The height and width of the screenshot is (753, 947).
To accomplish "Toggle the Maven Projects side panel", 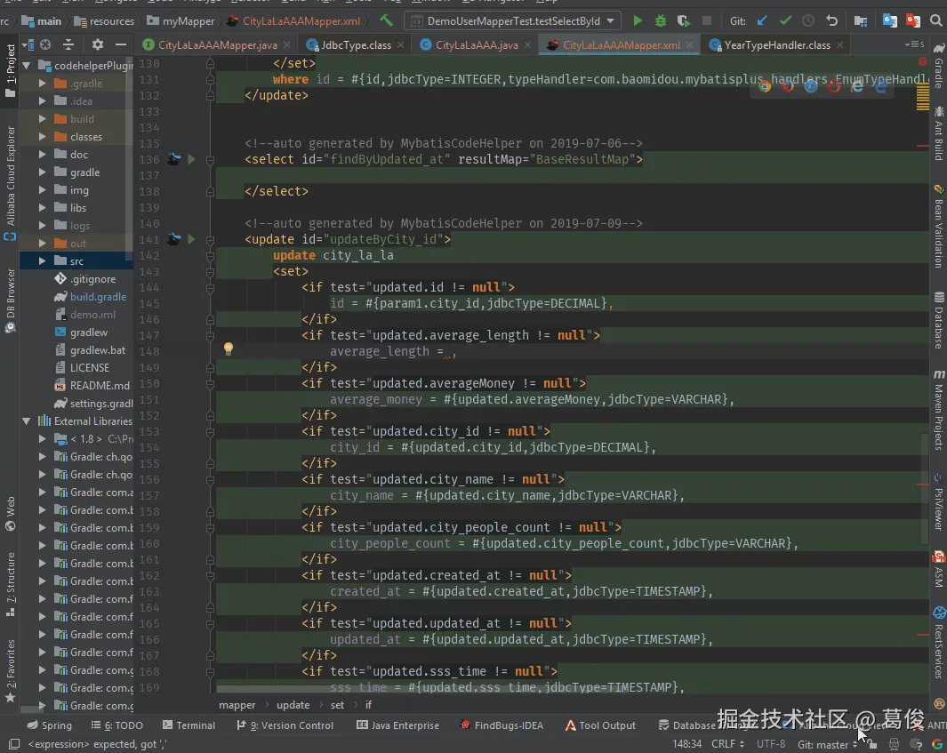I will coord(938,409).
